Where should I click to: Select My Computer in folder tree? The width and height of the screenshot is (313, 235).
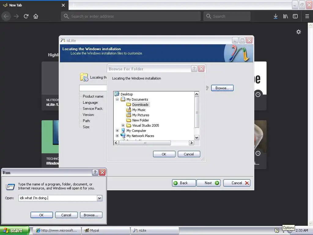pyautogui.click(x=136, y=130)
